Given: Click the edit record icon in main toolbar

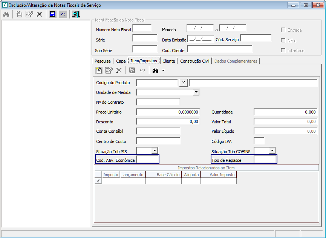Looking at the screenshot, I should (x=29, y=14).
